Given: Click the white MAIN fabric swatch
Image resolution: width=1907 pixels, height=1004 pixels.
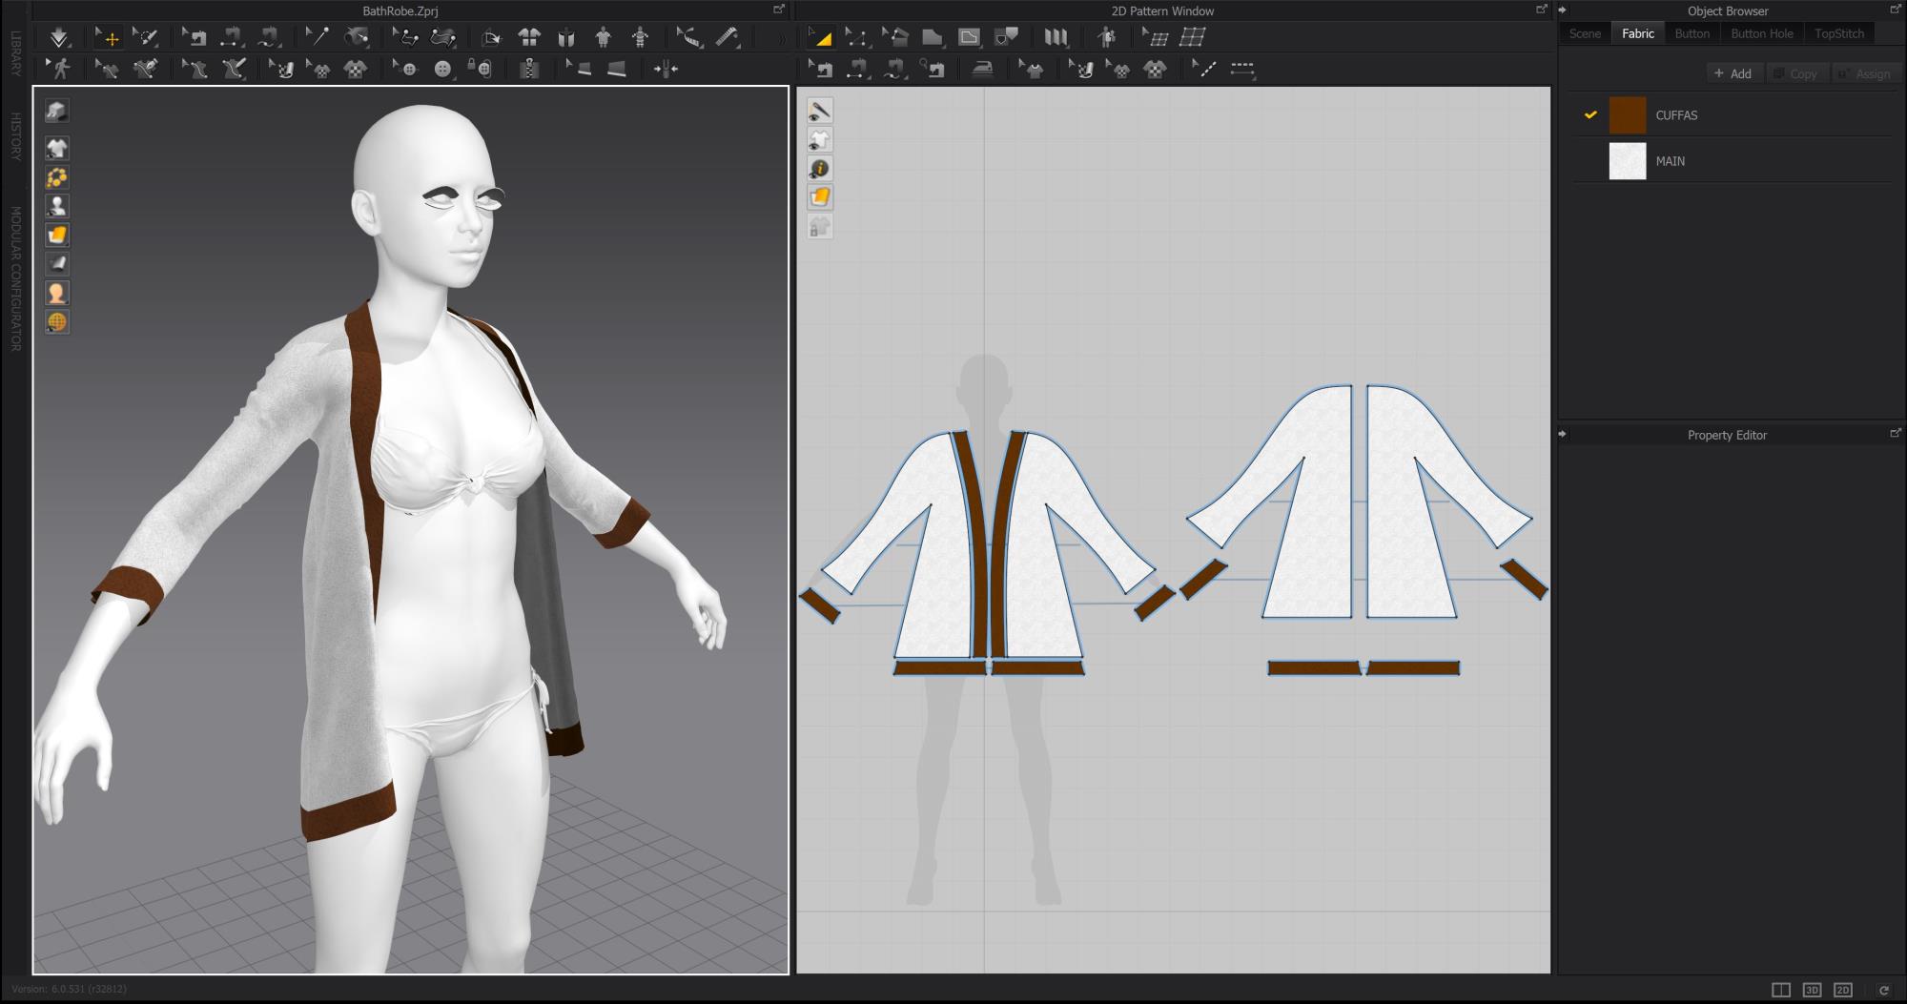Looking at the screenshot, I should point(1628,161).
